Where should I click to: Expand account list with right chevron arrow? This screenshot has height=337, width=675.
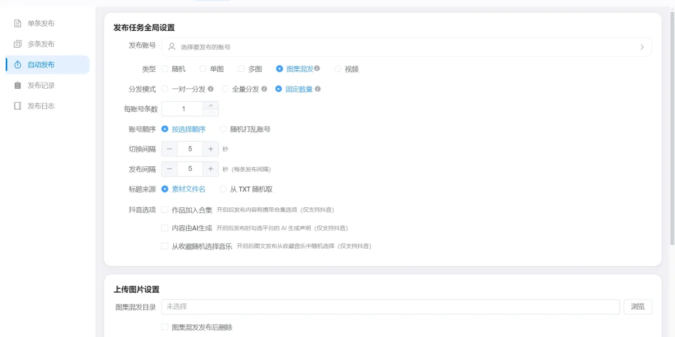tap(642, 47)
